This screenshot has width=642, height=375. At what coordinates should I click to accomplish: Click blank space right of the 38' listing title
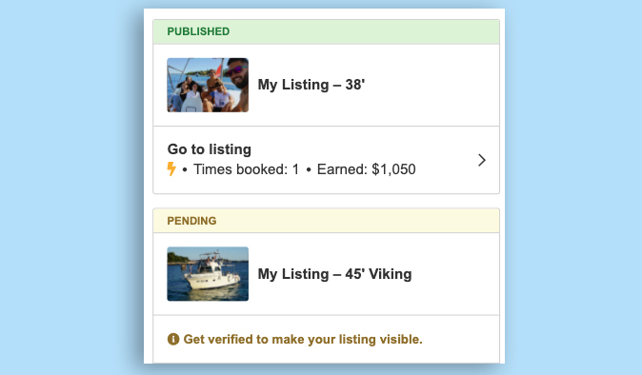click(x=430, y=85)
